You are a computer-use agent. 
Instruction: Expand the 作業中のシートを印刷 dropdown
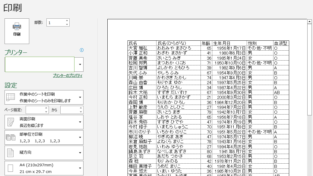(x=80, y=97)
